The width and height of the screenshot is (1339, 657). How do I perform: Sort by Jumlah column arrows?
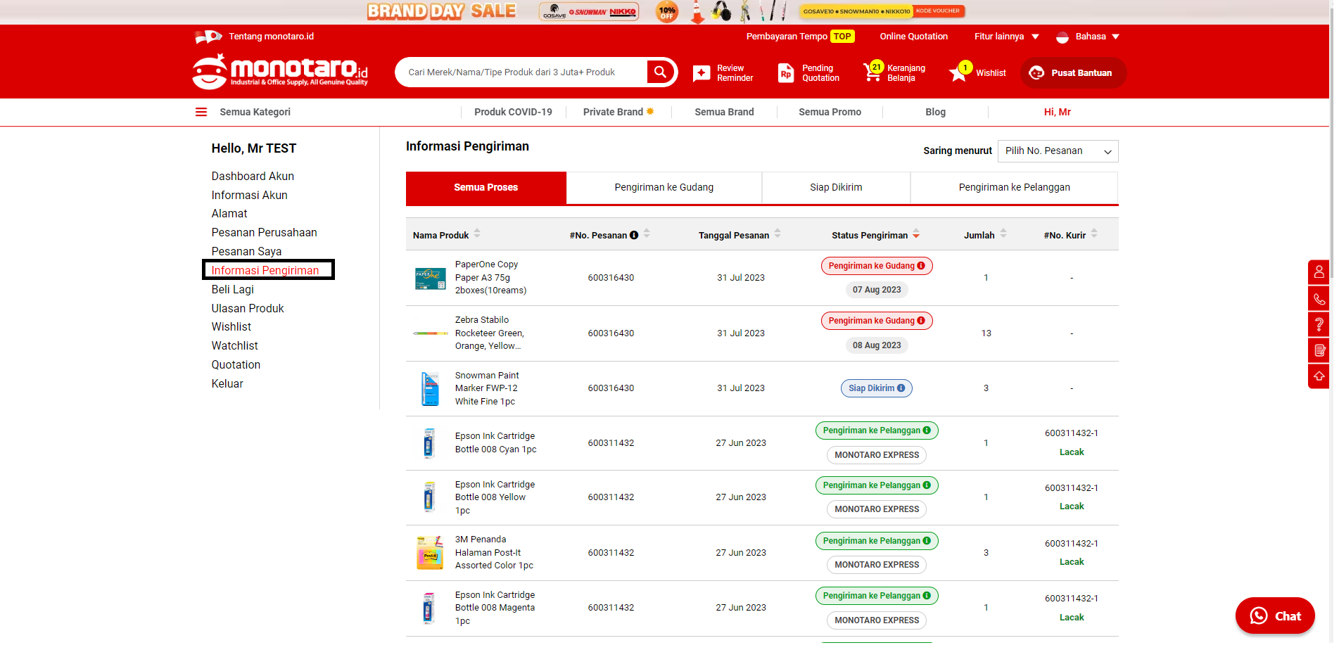[x=1003, y=233]
